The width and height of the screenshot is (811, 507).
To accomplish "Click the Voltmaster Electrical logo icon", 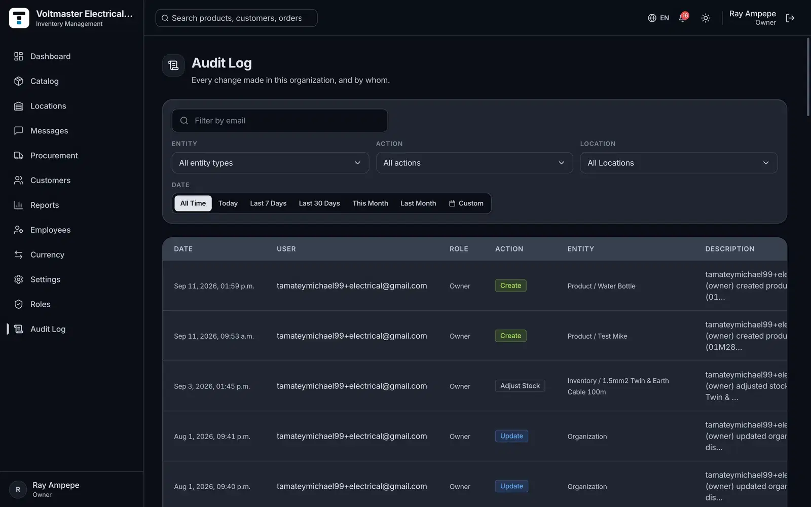I will coord(19,18).
